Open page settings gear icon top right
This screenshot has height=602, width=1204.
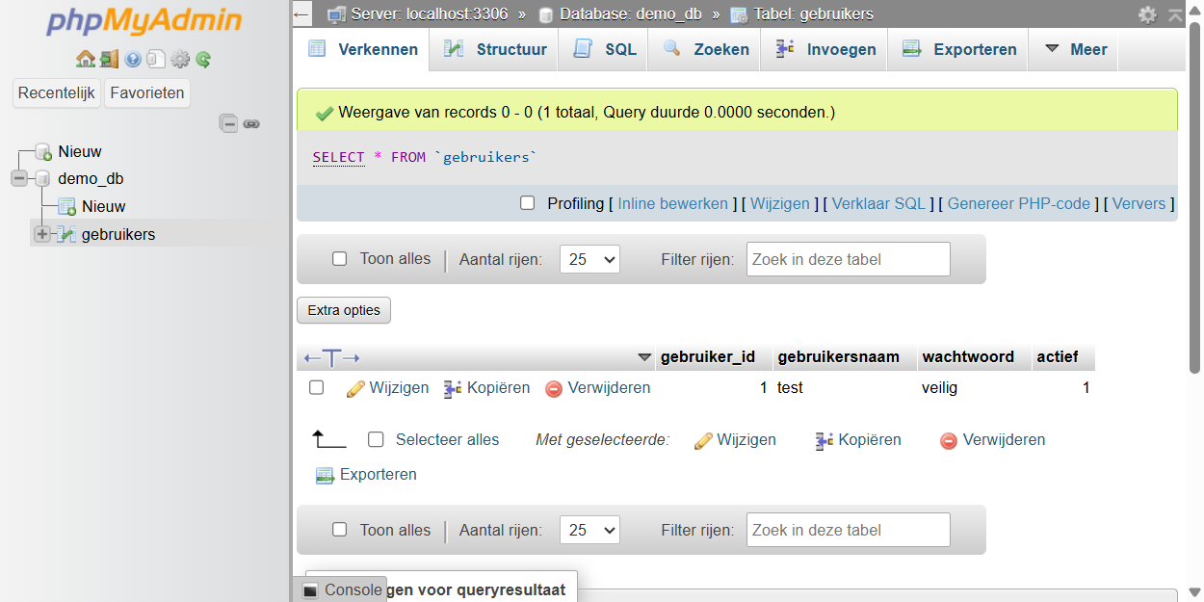1147,14
